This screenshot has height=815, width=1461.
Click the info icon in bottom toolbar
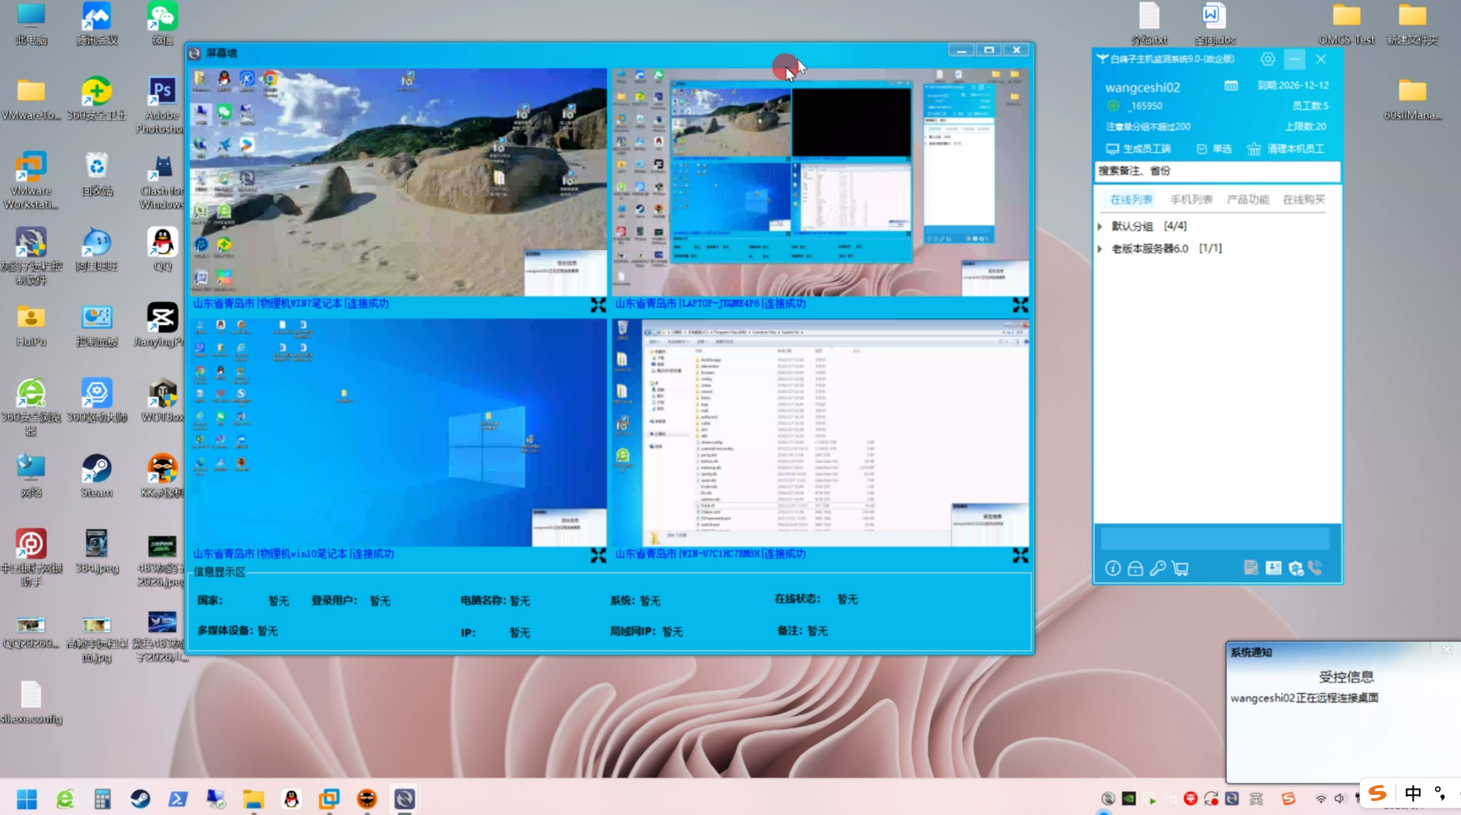pos(1112,568)
